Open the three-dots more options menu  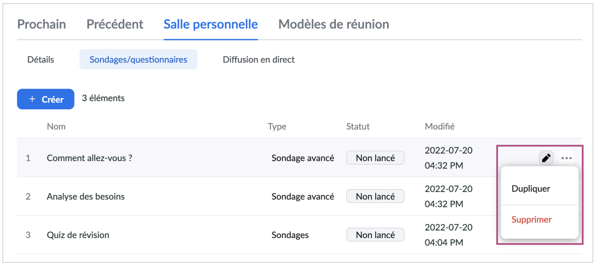coord(567,158)
